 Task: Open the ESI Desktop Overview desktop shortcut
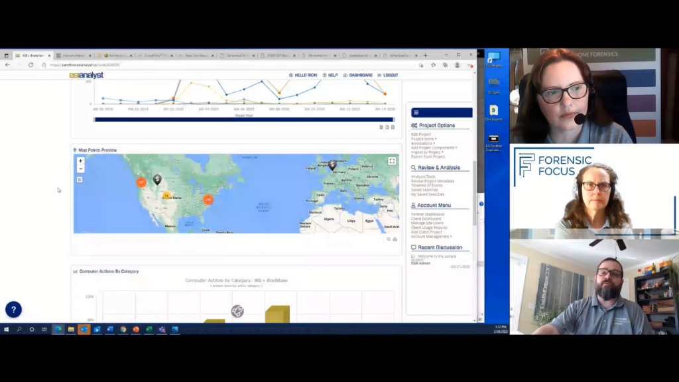coord(493,143)
